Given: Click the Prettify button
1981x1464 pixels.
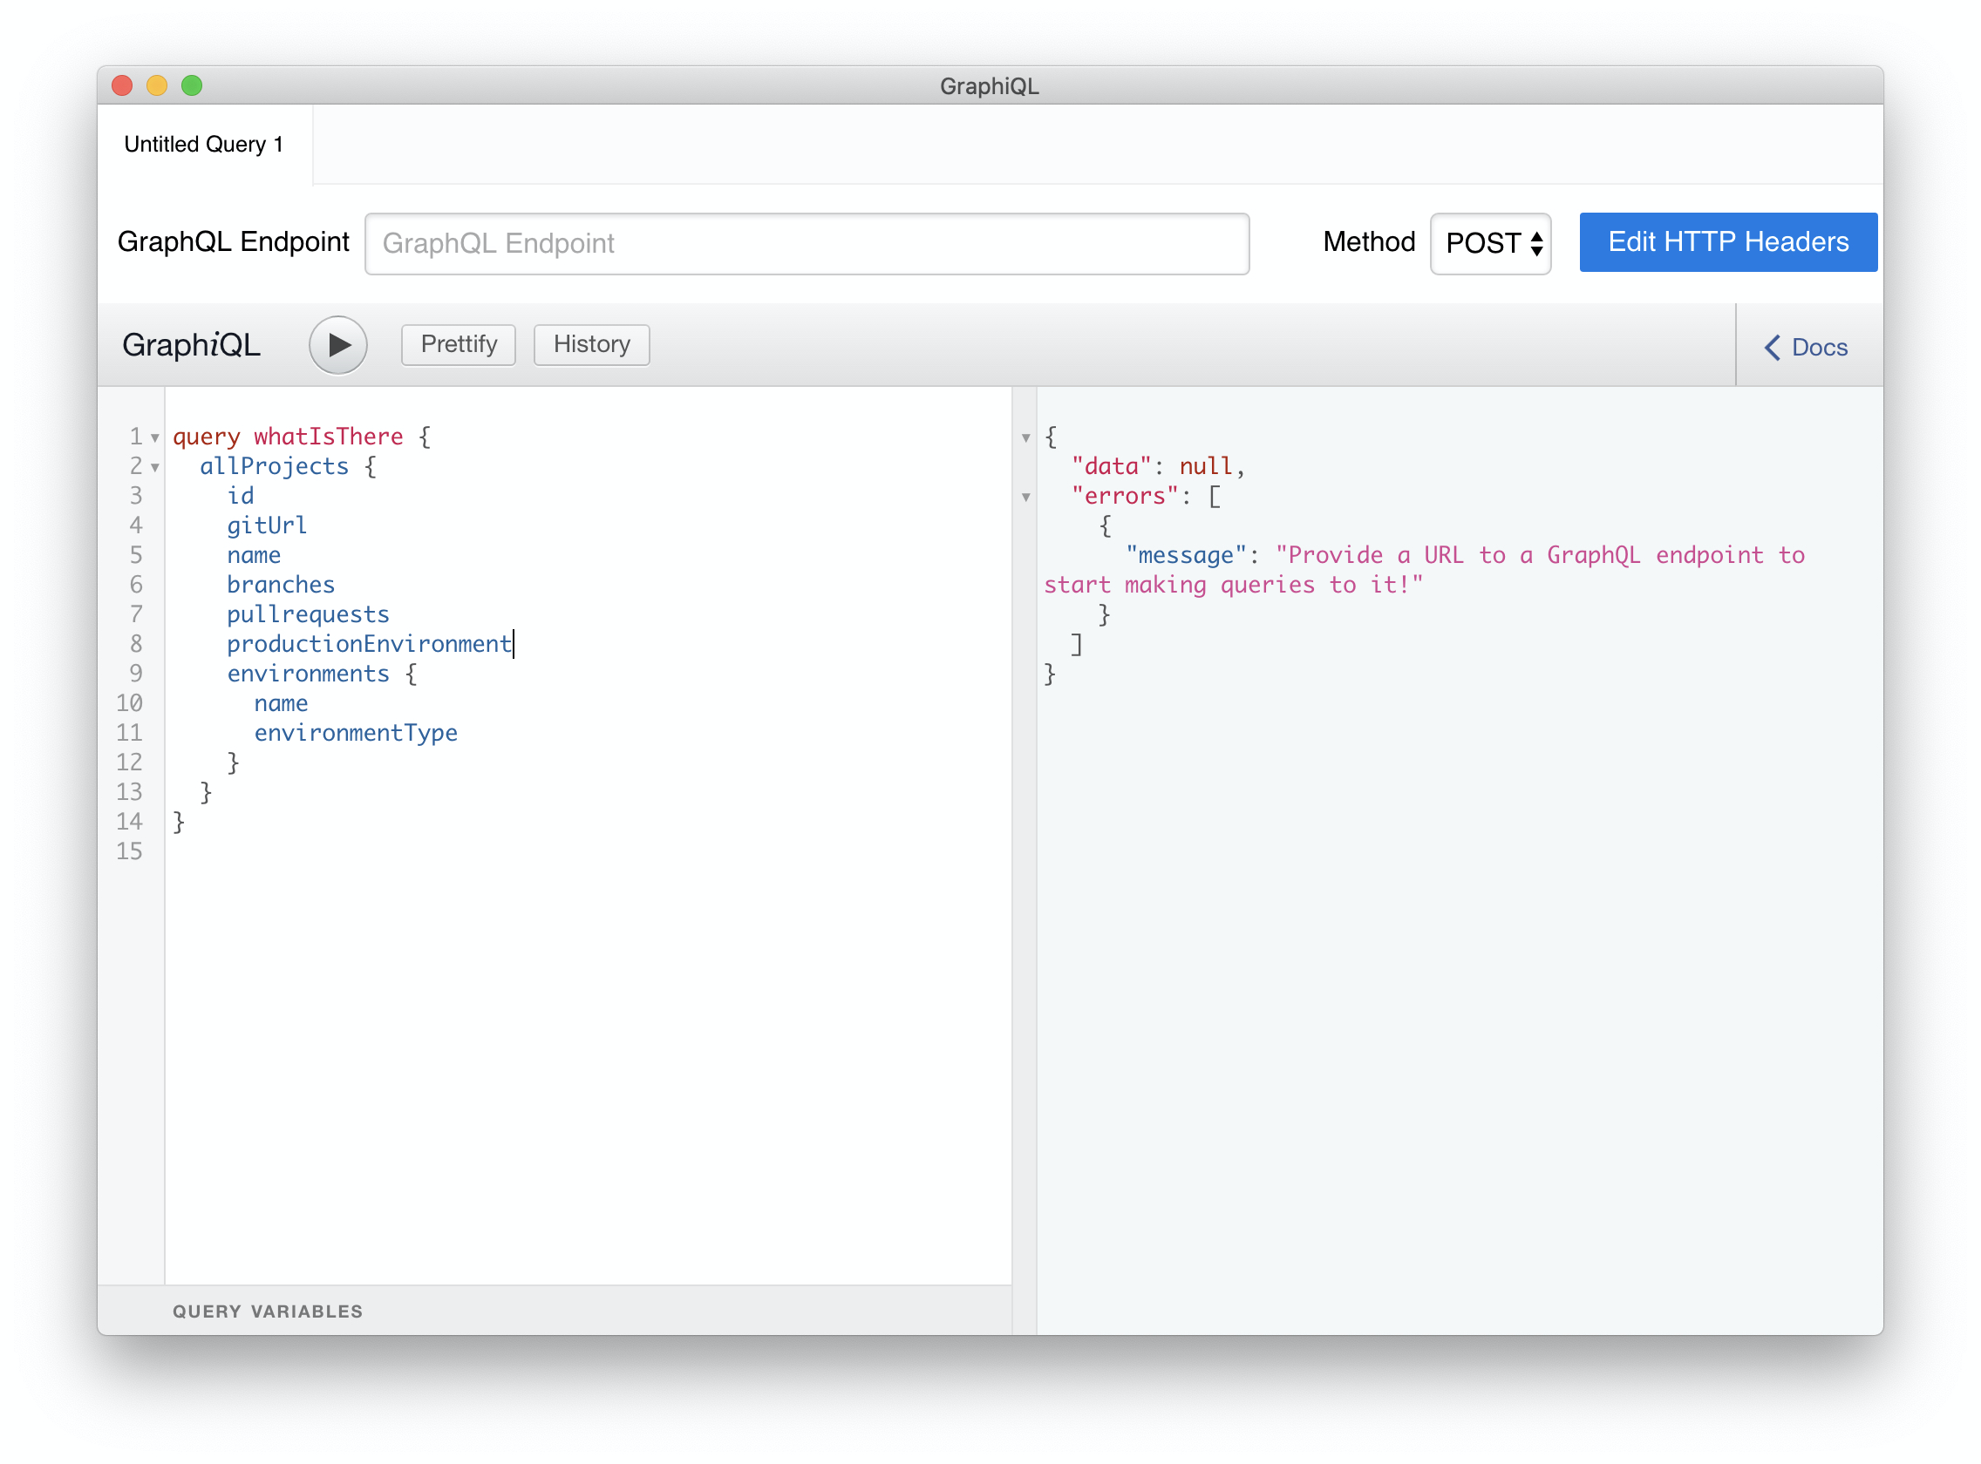Looking at the screenshot, I should point(459,344).
